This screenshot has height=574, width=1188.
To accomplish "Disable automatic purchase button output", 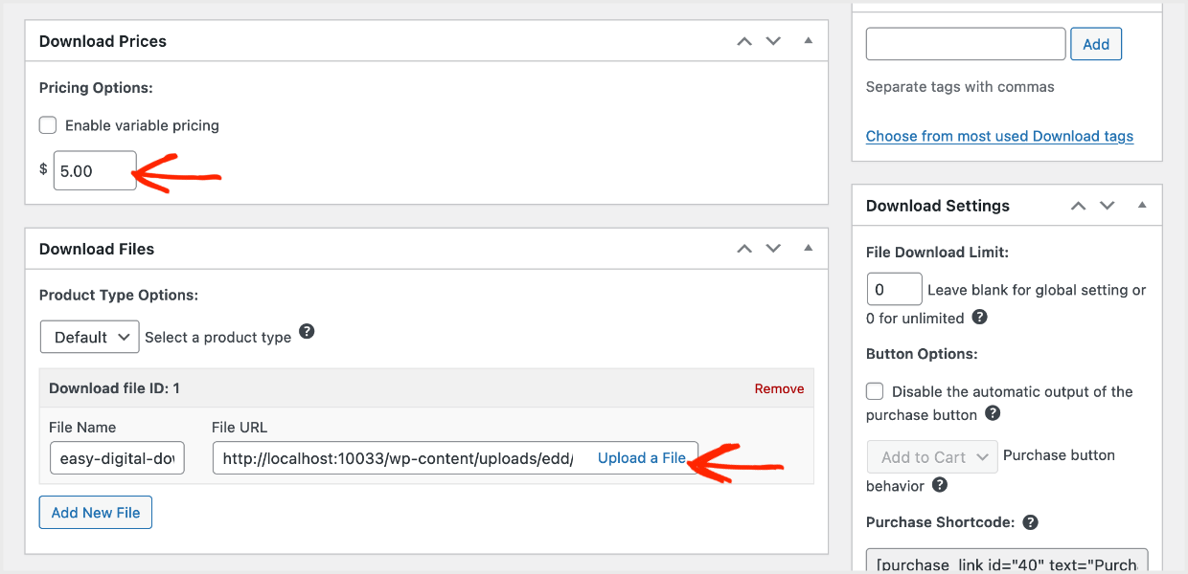I will (875, 391).
